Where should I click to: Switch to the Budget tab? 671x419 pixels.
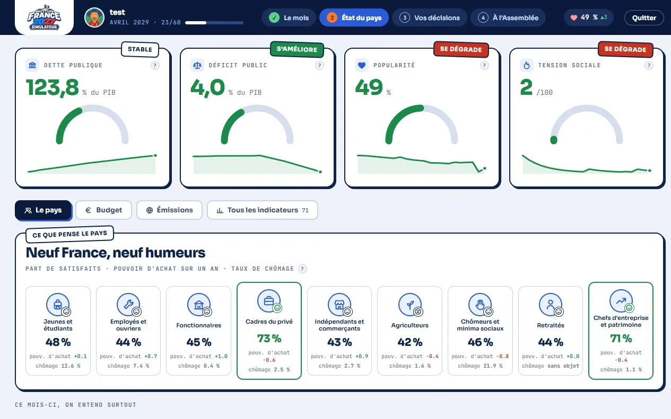[x=104, y=210]
